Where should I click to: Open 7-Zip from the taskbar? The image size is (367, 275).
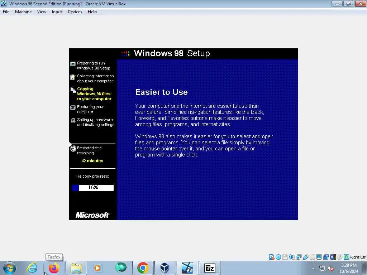[x=209, y=268]
